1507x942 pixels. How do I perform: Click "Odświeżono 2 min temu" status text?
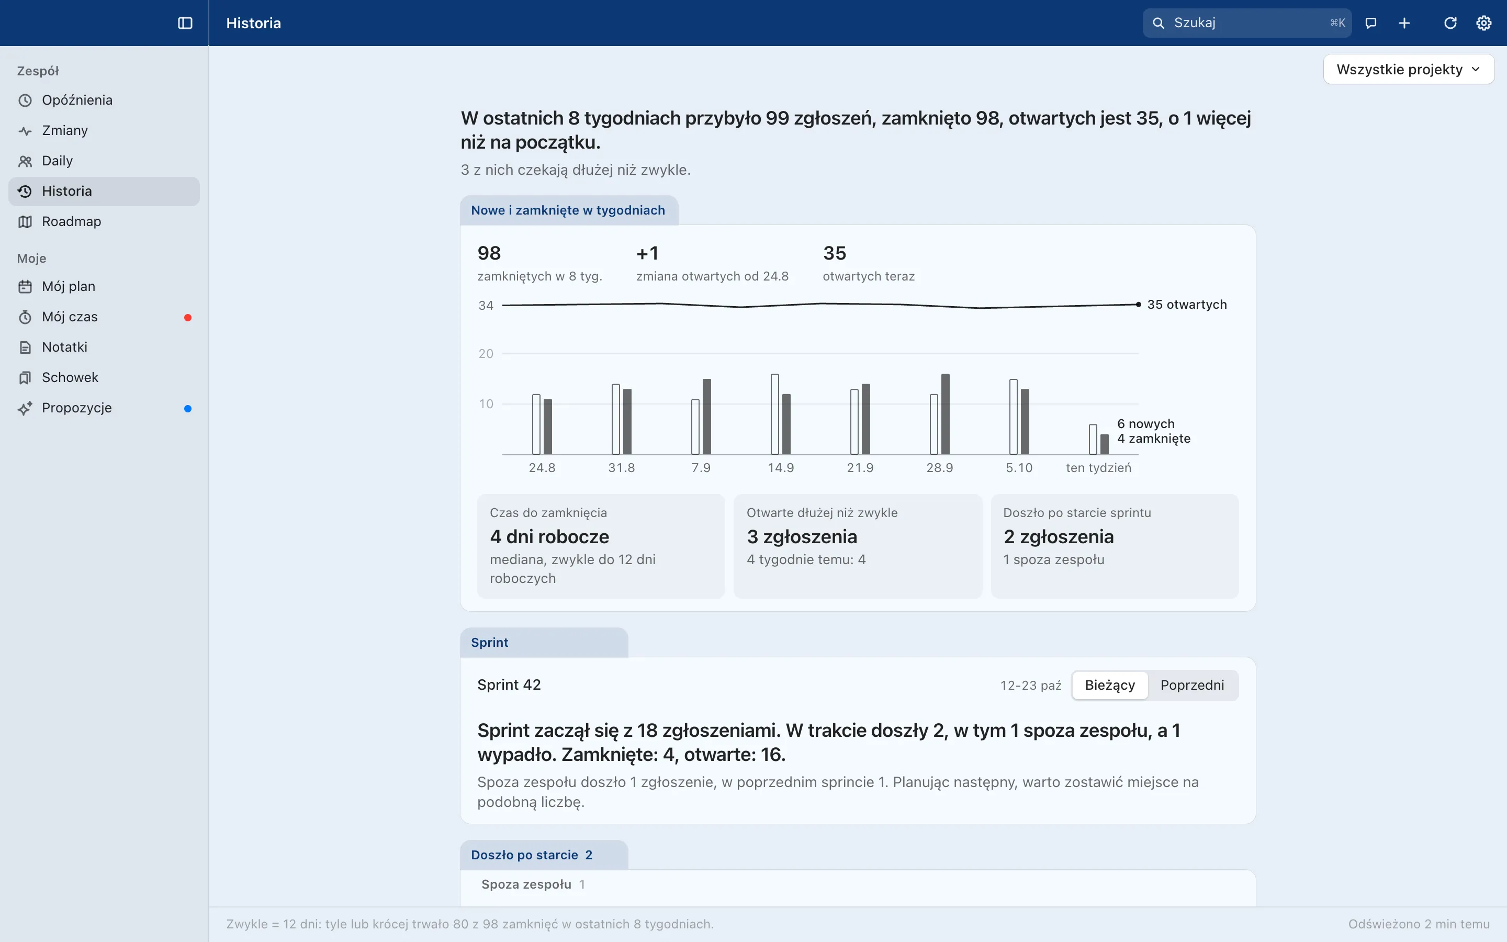(x=1419, y=925)
